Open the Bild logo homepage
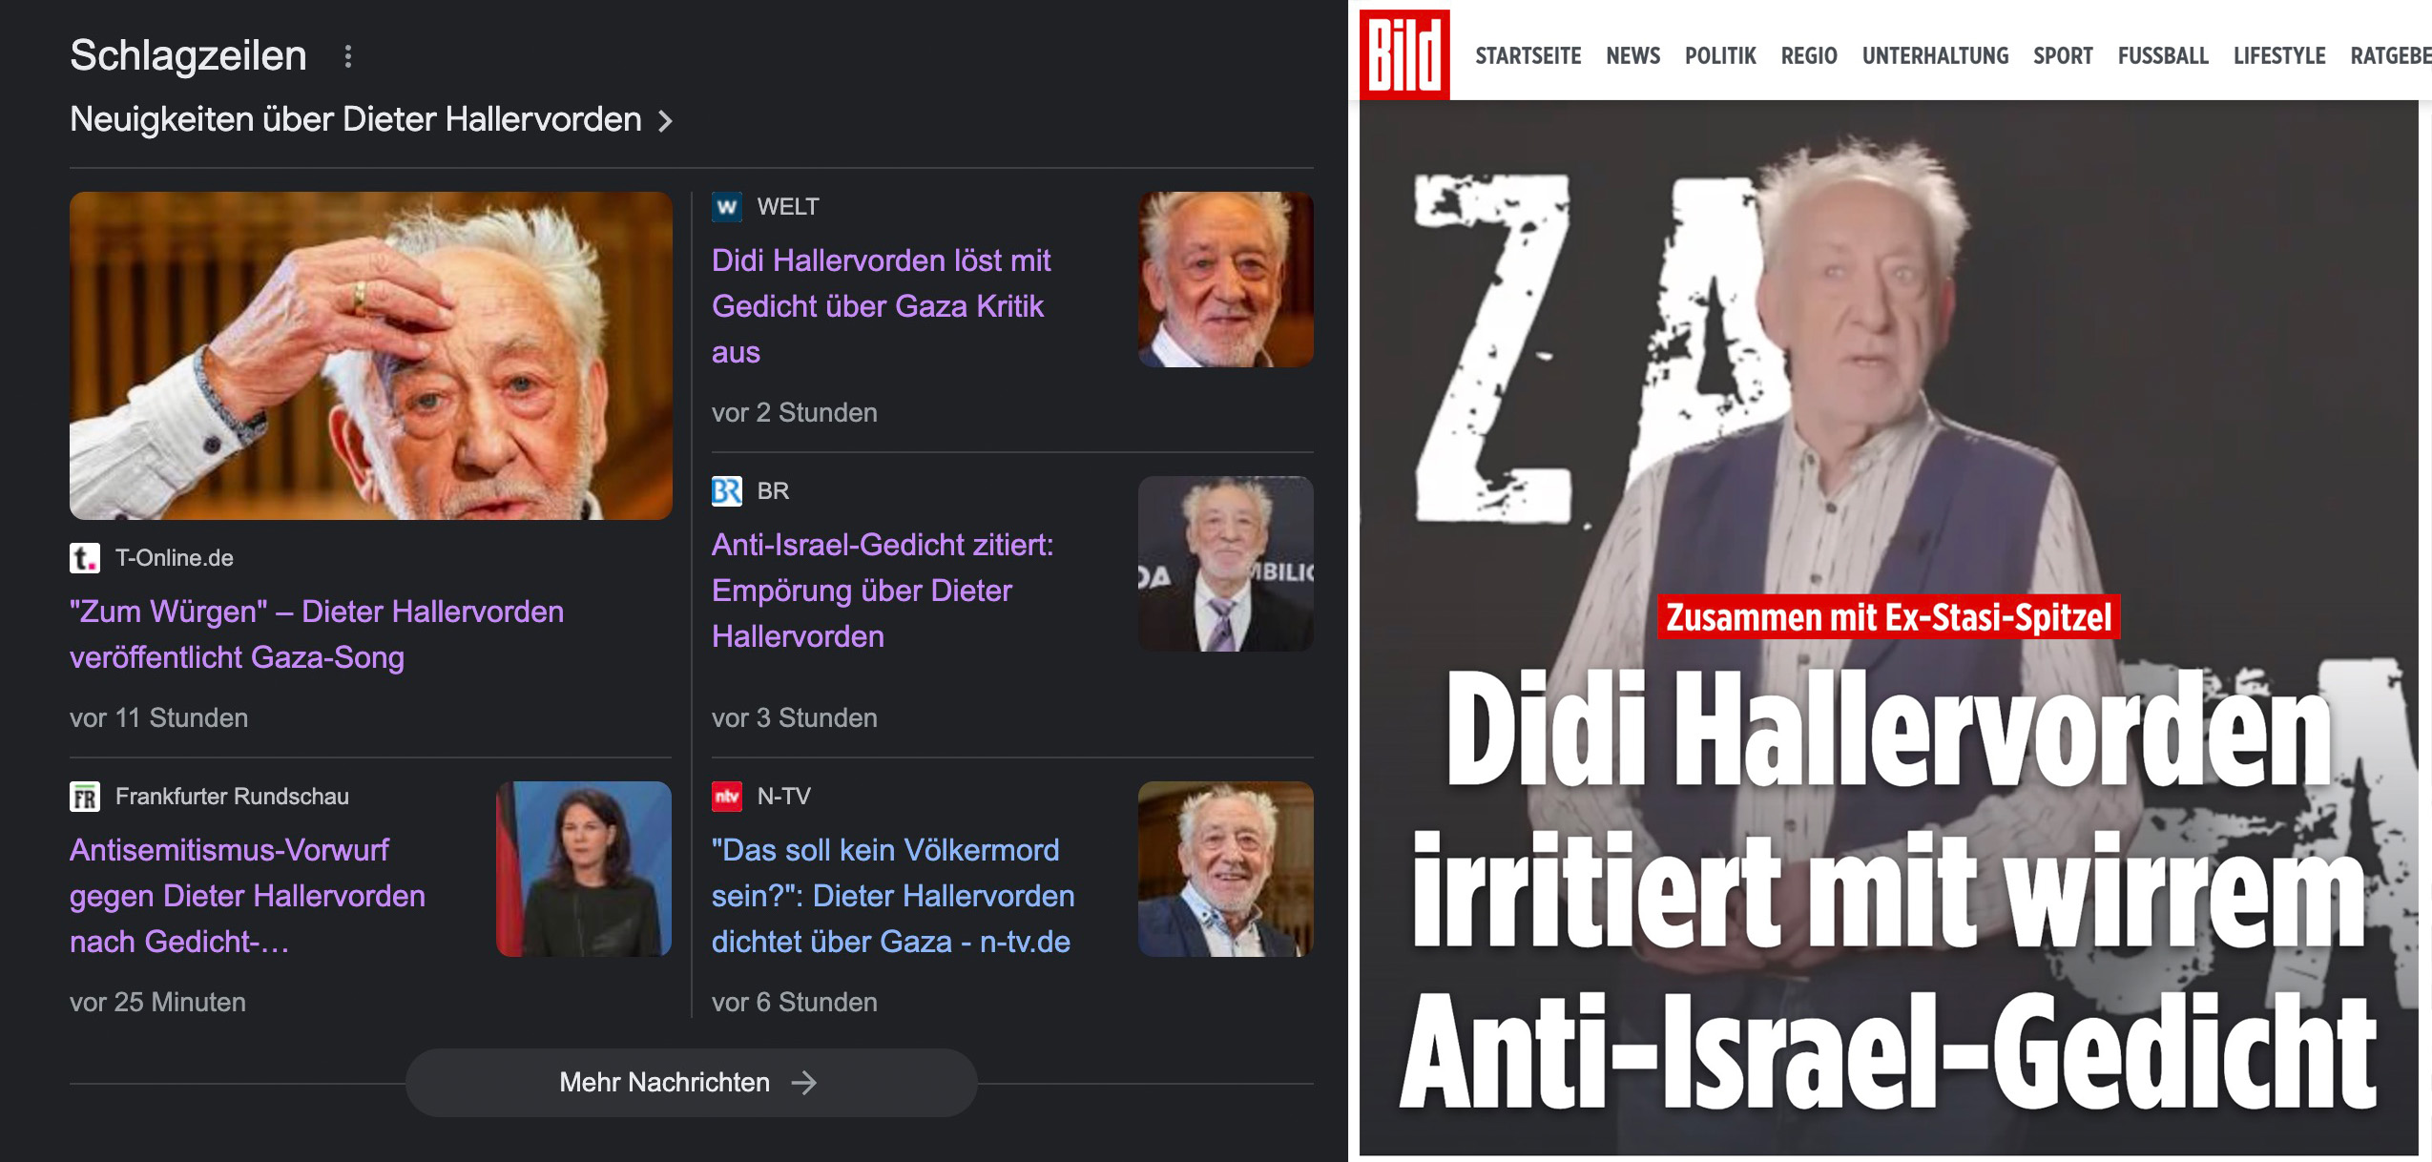Screen dimensions: 2432x1162 click(x=1403, y=53)
